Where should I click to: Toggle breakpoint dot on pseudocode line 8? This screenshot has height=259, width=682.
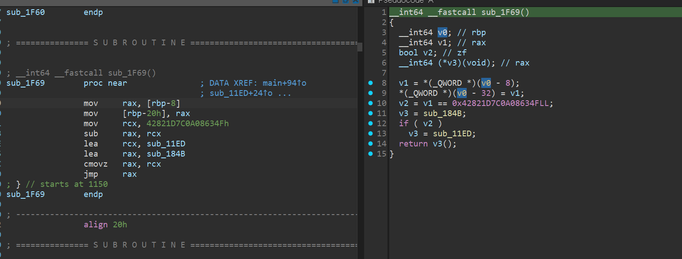coord(370,83)
